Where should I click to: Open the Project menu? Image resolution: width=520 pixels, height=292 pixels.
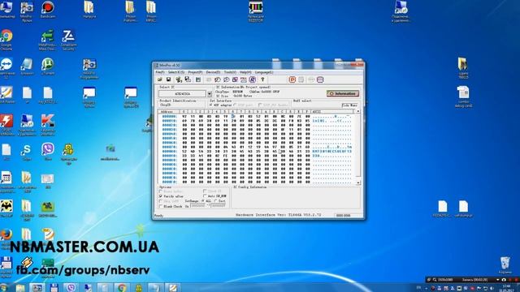195,72
